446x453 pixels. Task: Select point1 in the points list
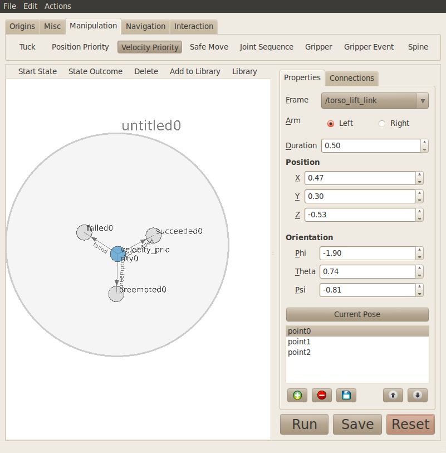298,342
